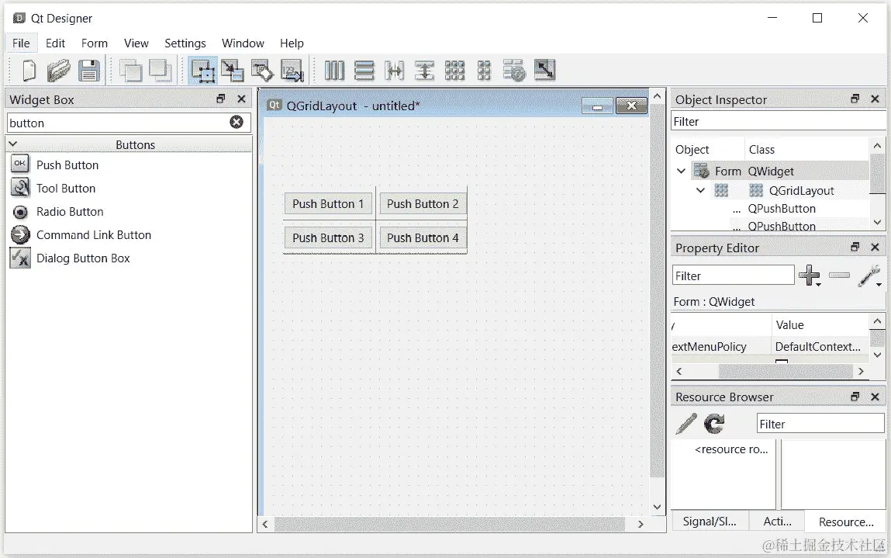Click the Break Layout toolbar icon
This screenshot has height=558, width=891.
tap(514, 71)
